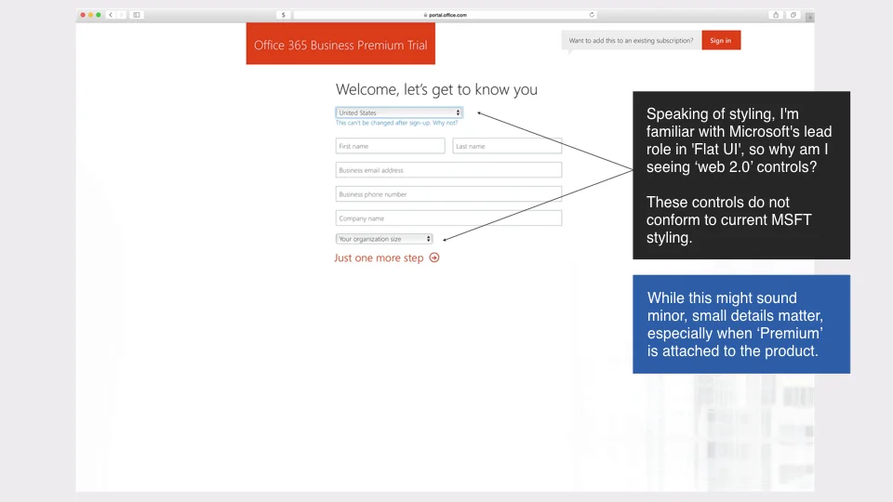Click the 'Welcome, let's get to know you' heading
The width and height of the screenshot is (893, 502).
point(436,89)
